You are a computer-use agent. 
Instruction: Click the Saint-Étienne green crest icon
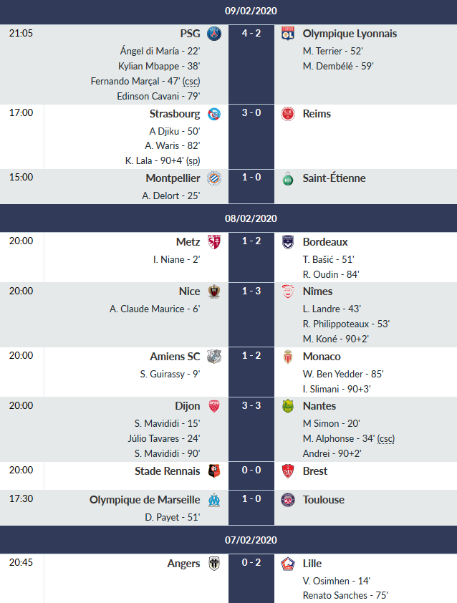click(288, 178)
